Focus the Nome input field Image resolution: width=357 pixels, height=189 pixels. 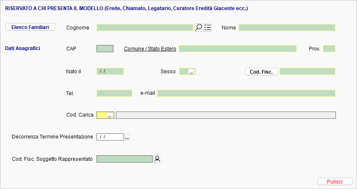tap(287, 27)
